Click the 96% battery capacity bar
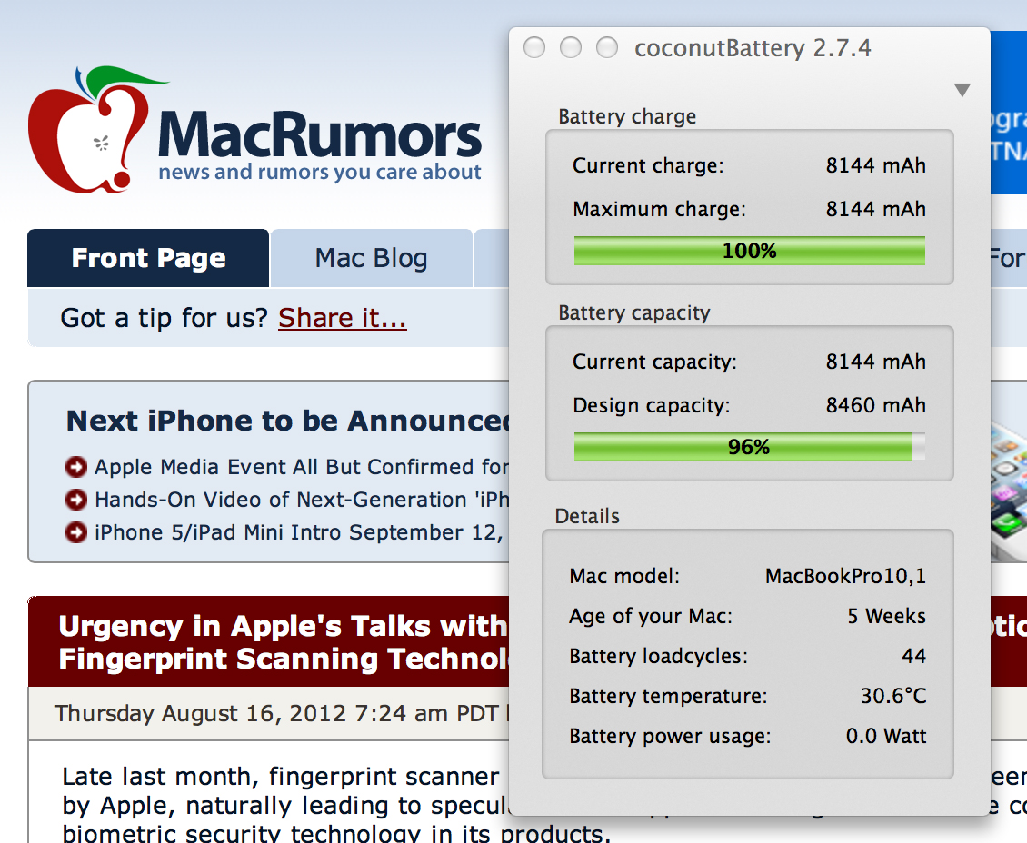The height and width of the screenshot is (843, 1027). click(749, 447)
